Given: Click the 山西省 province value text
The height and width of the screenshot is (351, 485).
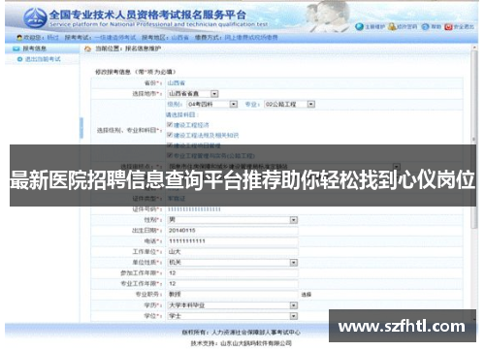Looking at the screenshot, I should click(x=177, y=83).
